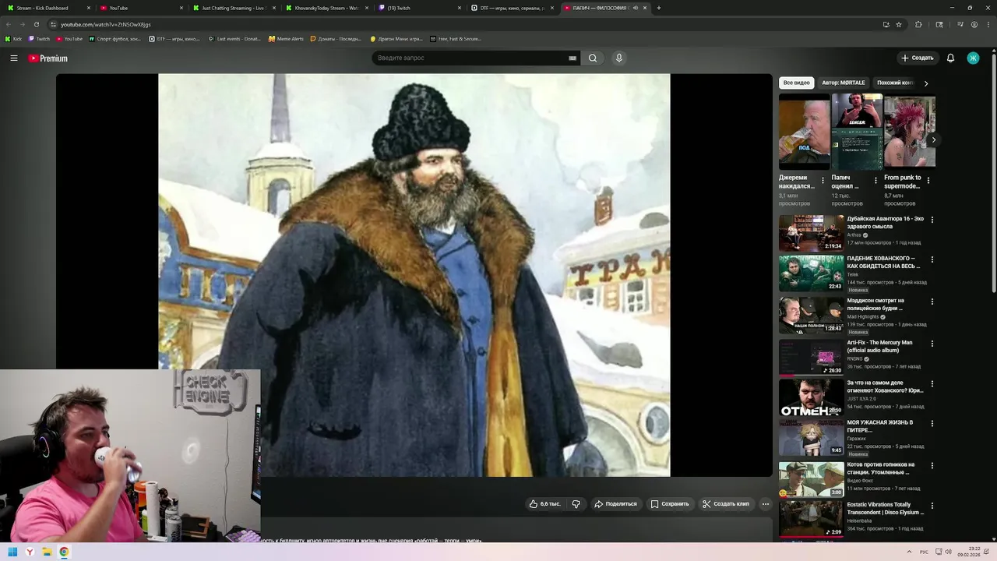Viewport: 997px width, 561px height.
Task: Open Chrome from the taskbar
Action: (64, 552)
